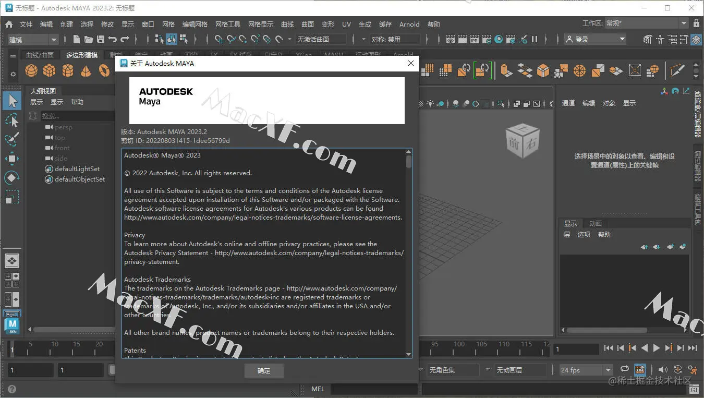Screen dimensions: 704x398
Task: Toggle select by hierarchy mode
Action: (160, 39)
